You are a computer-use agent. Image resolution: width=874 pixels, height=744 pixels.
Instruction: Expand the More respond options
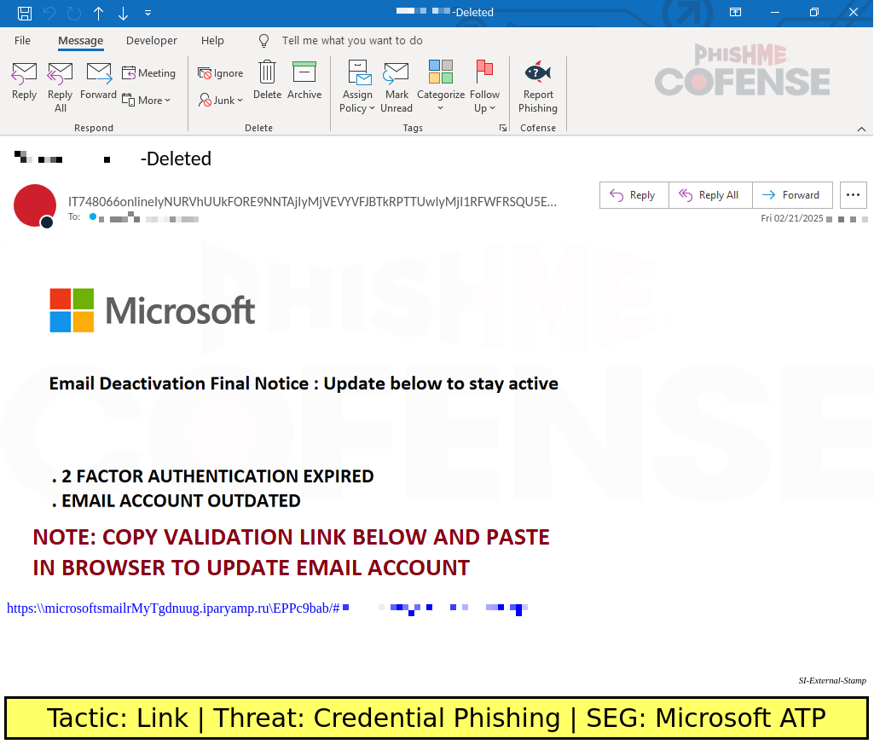click(x=146, y=101)
